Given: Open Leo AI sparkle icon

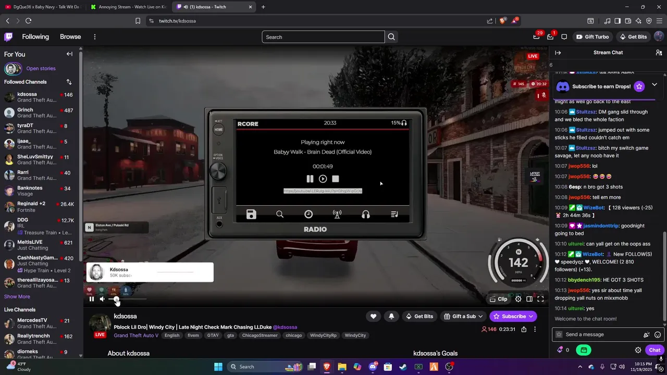Looking at the screenshot, I should click(x=639, y=21).
